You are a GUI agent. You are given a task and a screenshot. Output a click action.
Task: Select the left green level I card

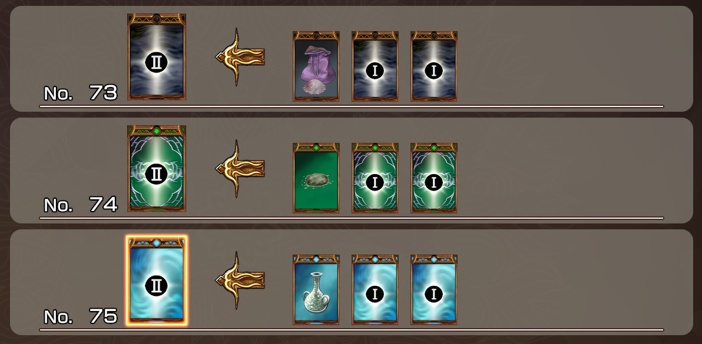click(375, 178)
